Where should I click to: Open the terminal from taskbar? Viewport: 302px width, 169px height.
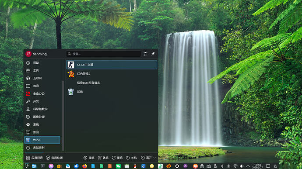42,166
